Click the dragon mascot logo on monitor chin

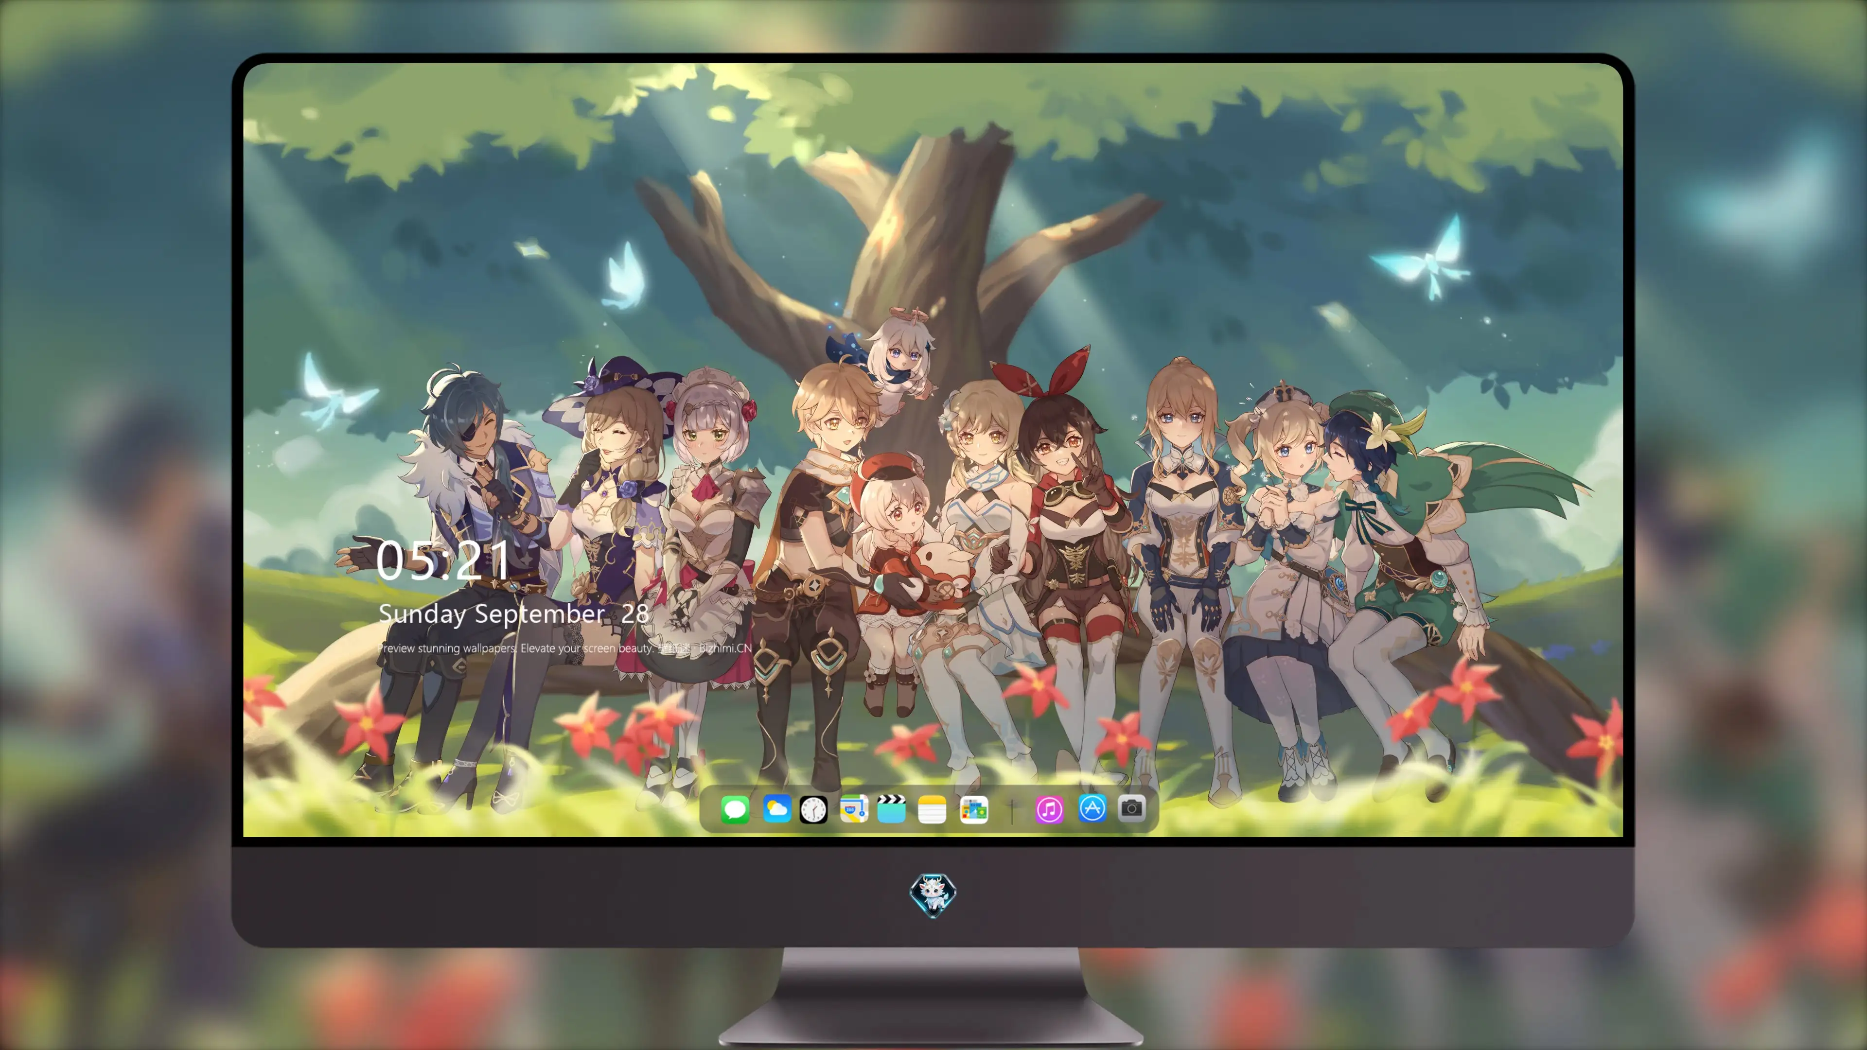point(933,895)
